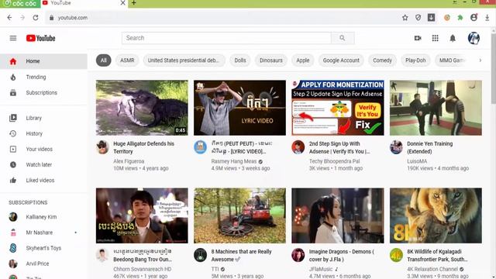Open the Subscriptions sidebar icon
This screenshot has width=496, height=279.
[x=13, y=93]
